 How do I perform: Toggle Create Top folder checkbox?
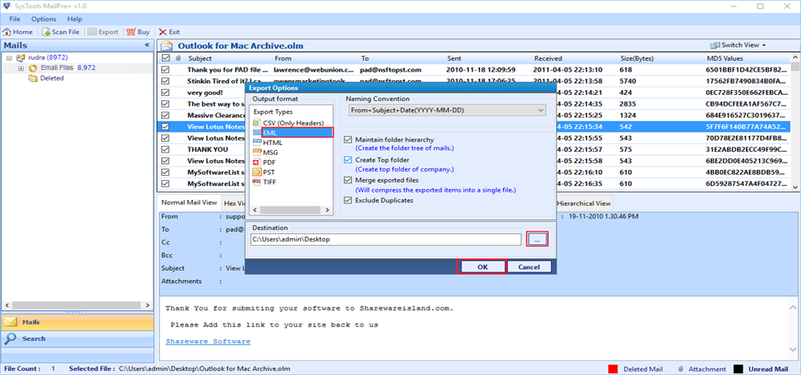[349, 160]
